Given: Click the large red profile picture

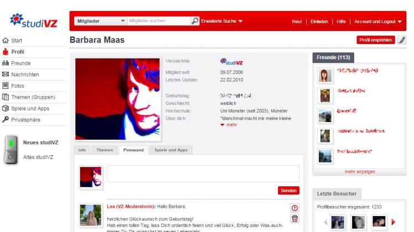Looking at the screenshot, I should coord(117,99).
